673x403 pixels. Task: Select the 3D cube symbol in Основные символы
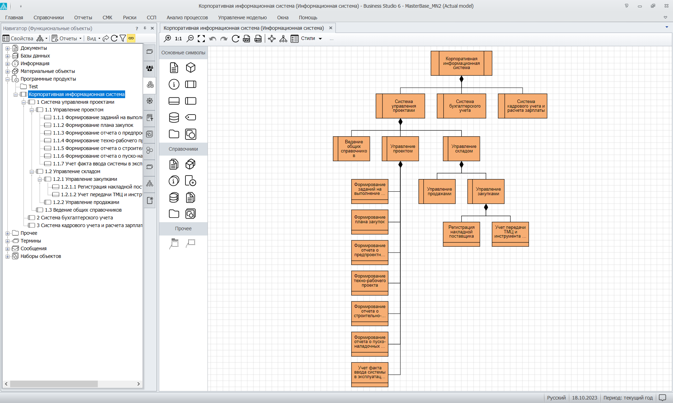190,67
